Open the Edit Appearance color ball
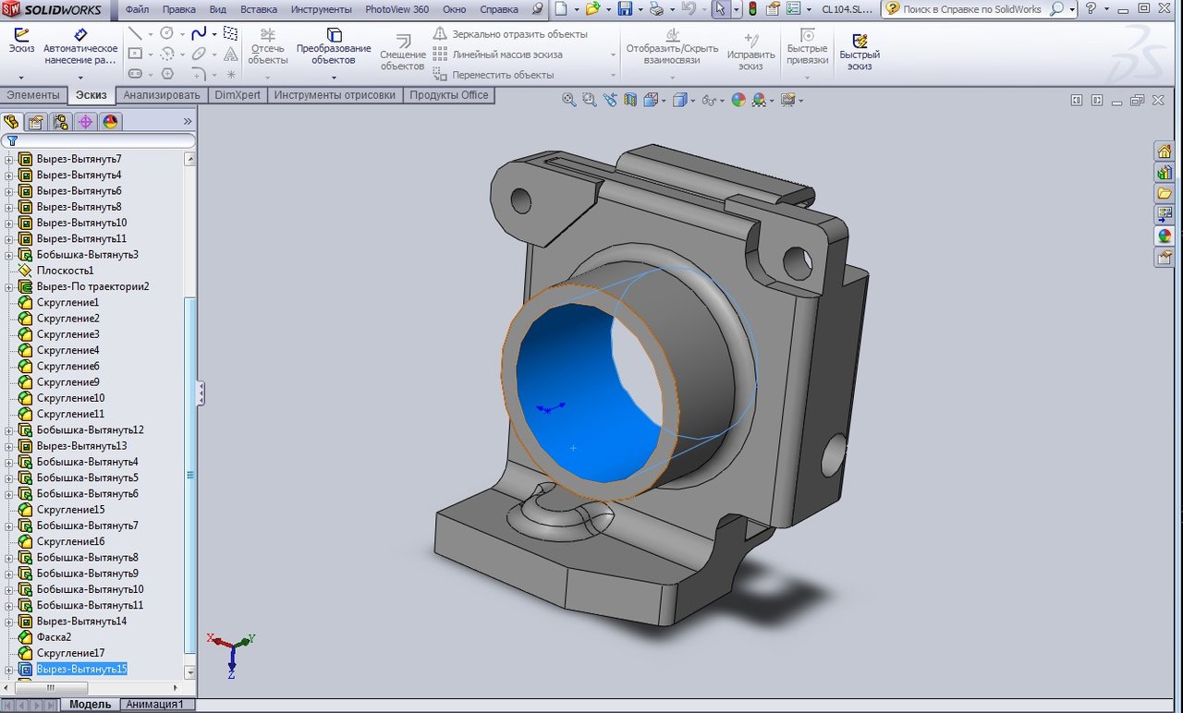Viewport: 1183px width, 713px height. click(738, 100)
